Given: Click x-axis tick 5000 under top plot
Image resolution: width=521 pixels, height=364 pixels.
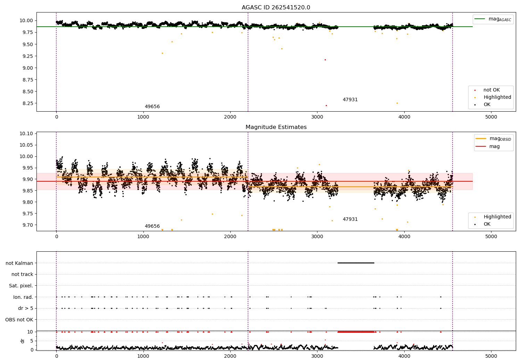Looking at the screenshot, I should [x=491, y=117].
